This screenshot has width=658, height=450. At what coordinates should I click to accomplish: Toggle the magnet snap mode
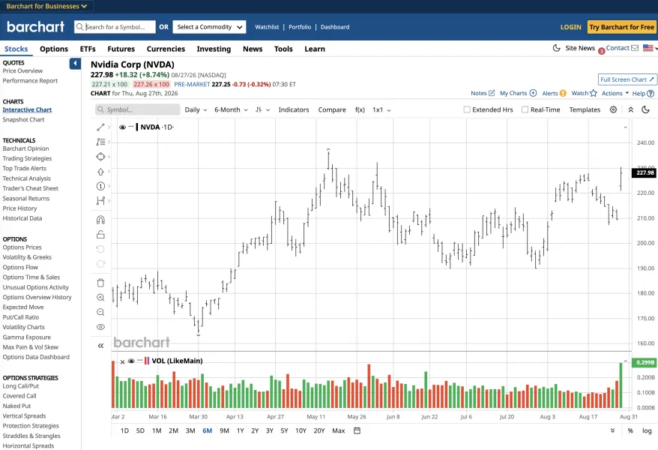point(100,220)
